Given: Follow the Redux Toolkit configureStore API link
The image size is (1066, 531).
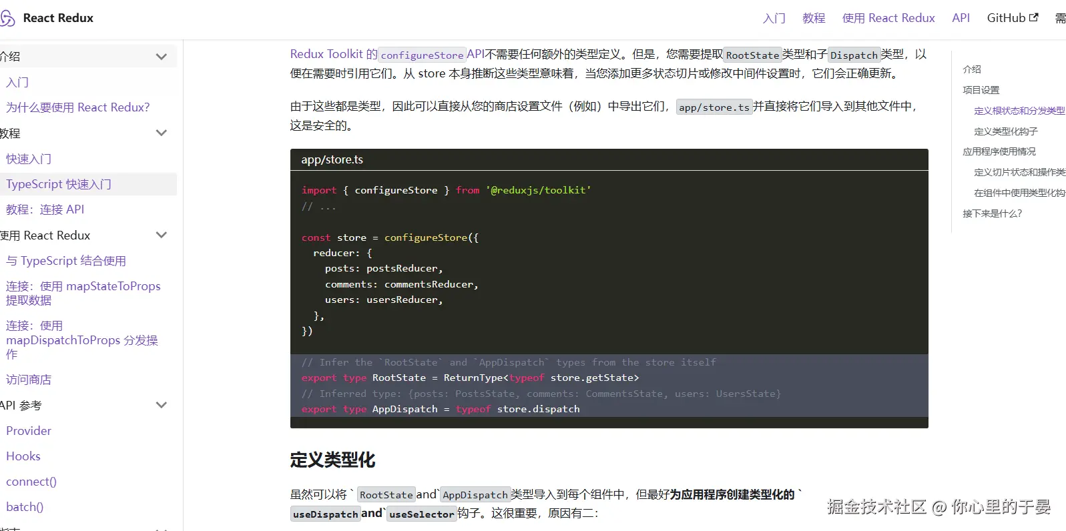Looking at the screenshot, I should pos(387,54).
